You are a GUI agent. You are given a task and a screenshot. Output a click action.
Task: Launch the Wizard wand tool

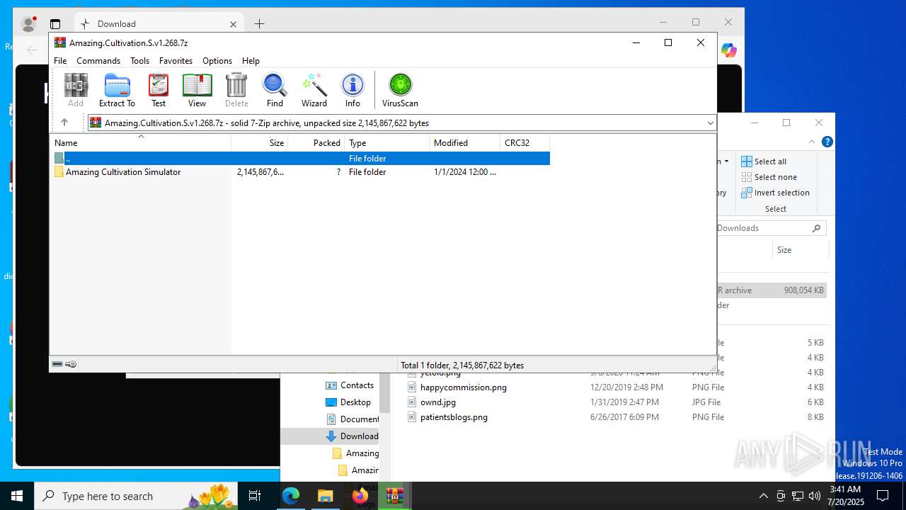tap(314, 90)
